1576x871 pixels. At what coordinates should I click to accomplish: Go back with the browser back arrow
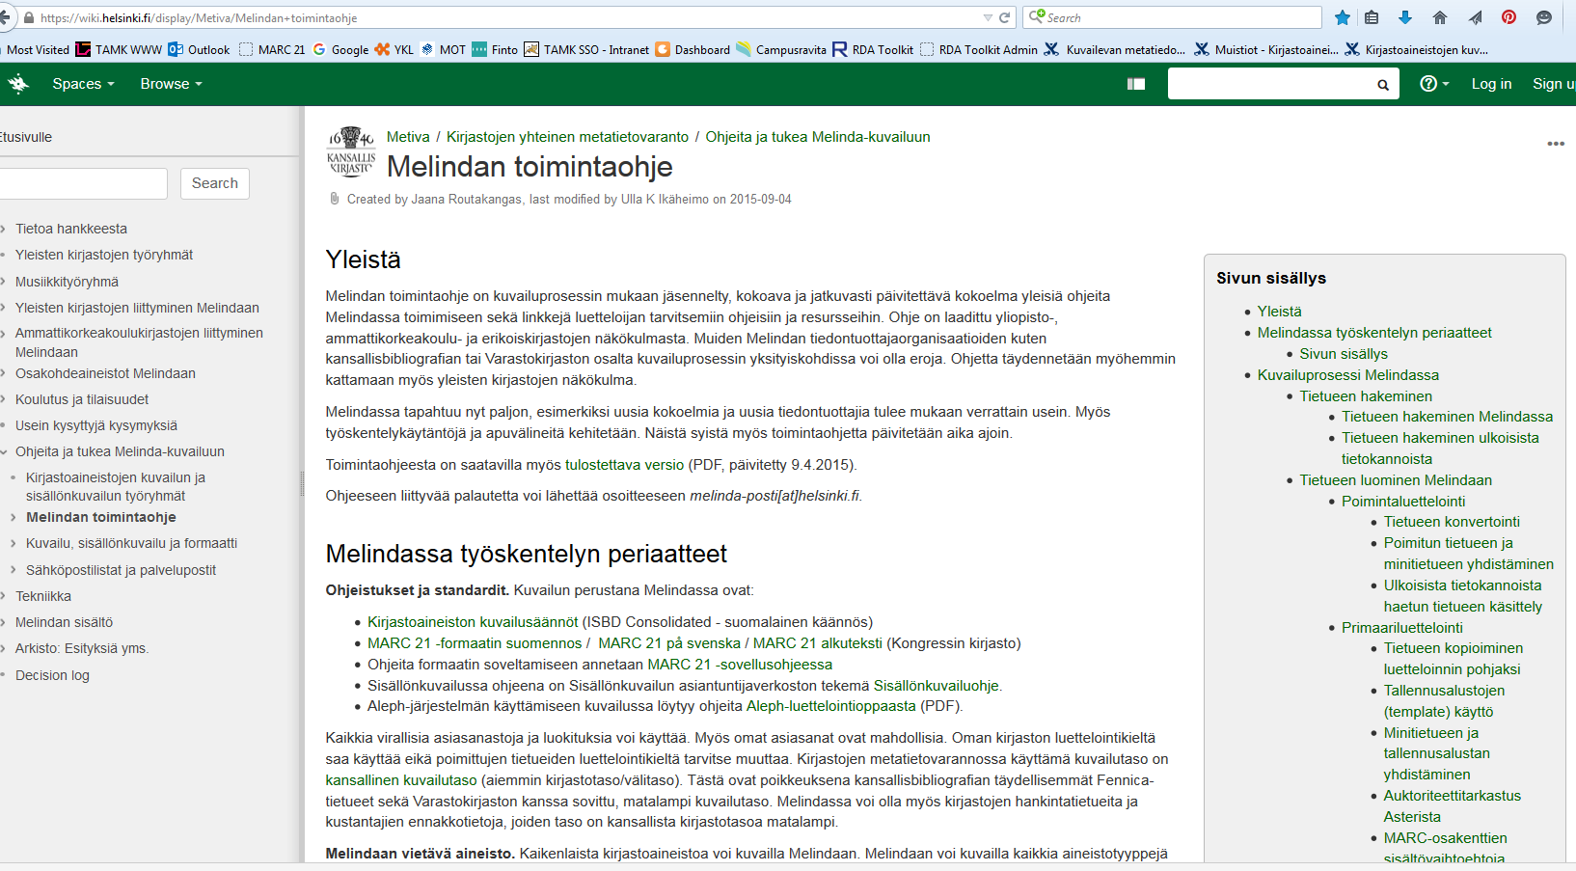point(5,17)
